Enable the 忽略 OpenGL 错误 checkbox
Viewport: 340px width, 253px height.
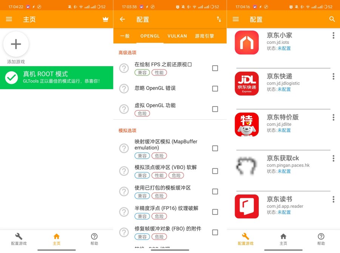click(215, 88)
